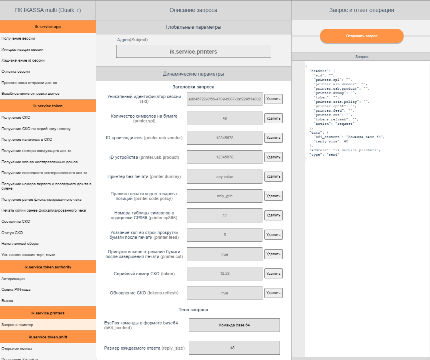Open "Получение версии" in sidebar

(18, 38)
